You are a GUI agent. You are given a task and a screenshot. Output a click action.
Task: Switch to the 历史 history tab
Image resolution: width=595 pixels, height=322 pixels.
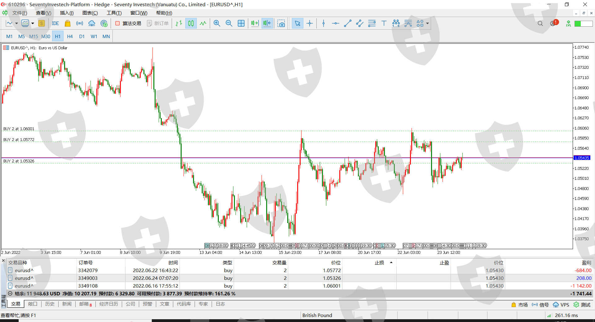click(x=50, y=304)
